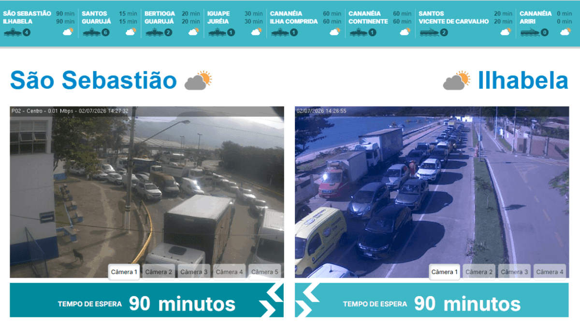The image size is (580, 326).
Task: Open Câmera 3 on São Sebastião feed
Action: pos(194,272)
